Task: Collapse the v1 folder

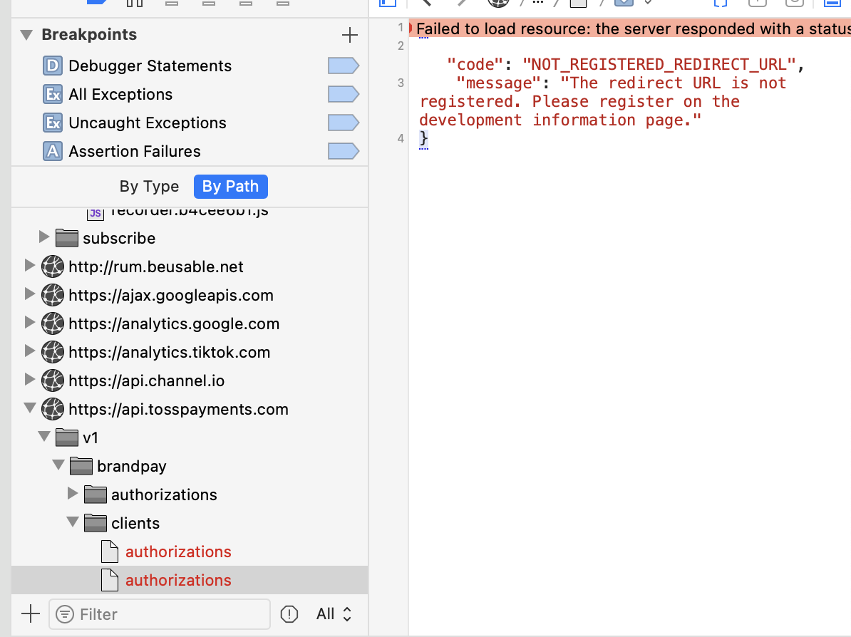Action: [44, 437]
